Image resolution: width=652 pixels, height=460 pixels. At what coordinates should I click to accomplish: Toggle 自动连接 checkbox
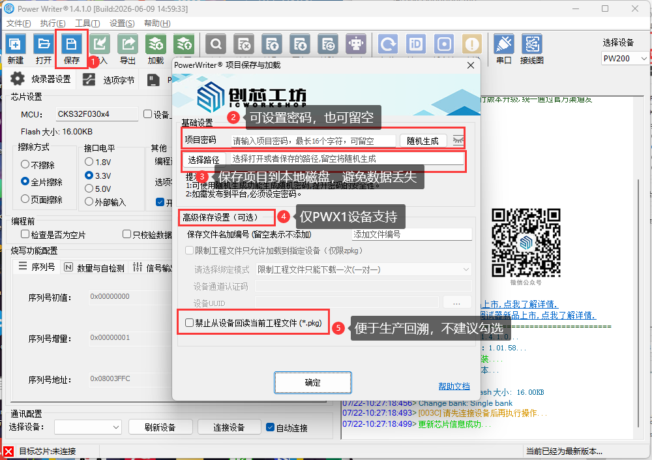[271, 427]
